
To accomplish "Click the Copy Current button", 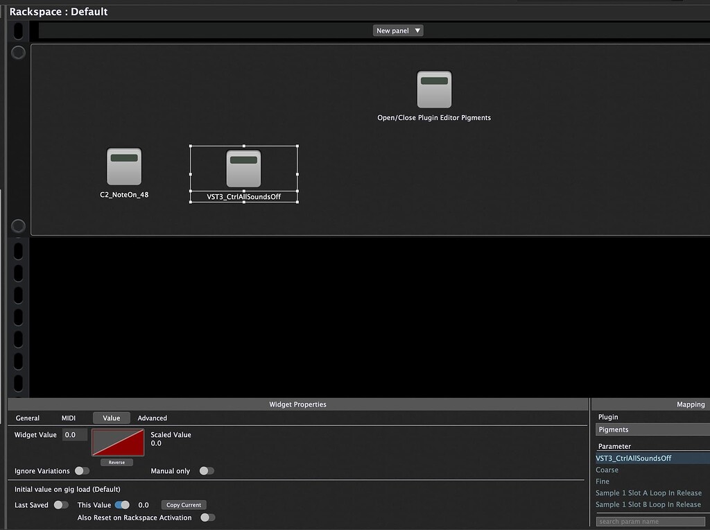I will click(x=183, y=504).
